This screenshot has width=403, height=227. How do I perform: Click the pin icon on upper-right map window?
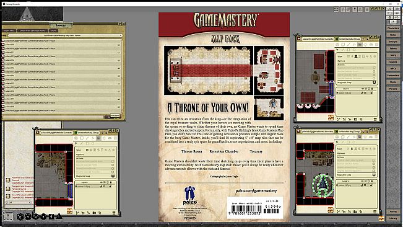(371, 37)
